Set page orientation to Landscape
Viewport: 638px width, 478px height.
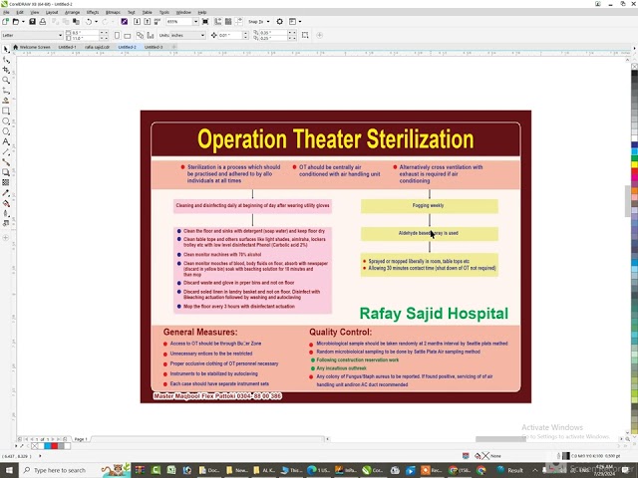[x=128, y=36]
